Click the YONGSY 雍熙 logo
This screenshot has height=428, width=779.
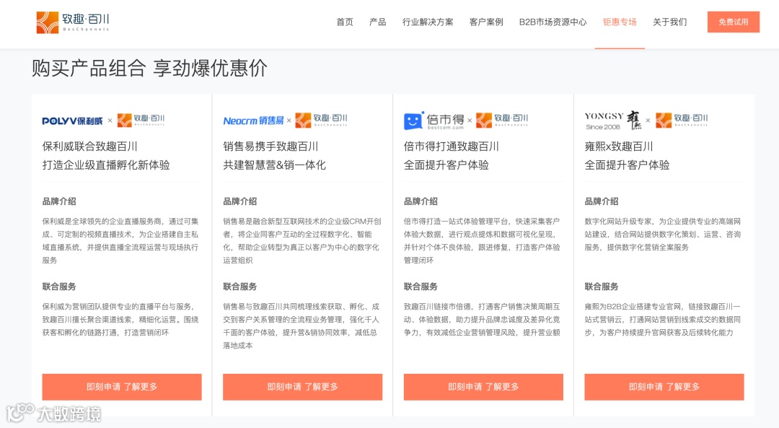pyautogui.click(x=613, y=121)
